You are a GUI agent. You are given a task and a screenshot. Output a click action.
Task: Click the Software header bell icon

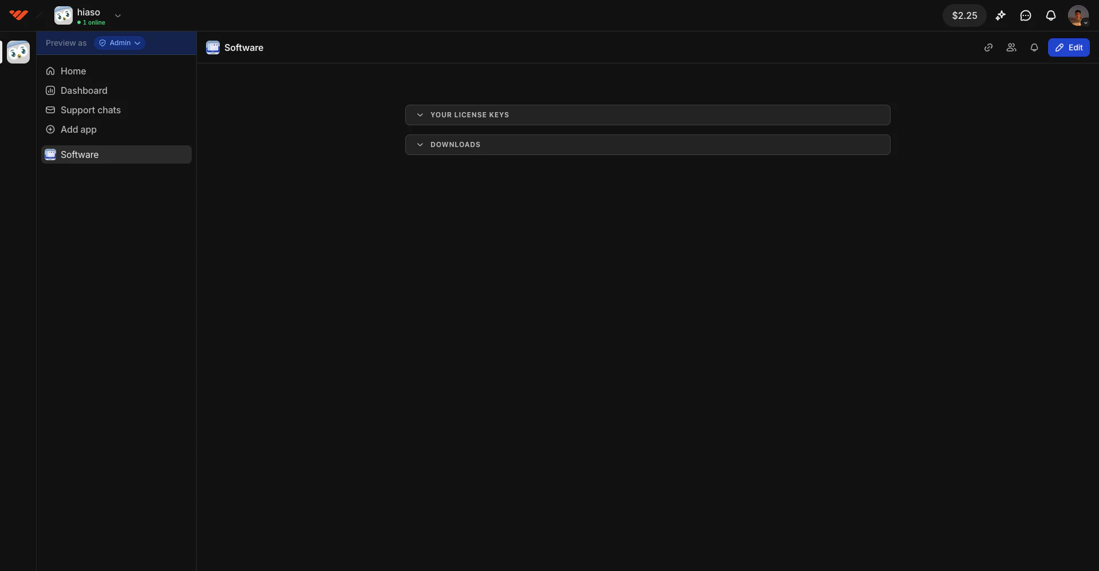point(1034,47)
